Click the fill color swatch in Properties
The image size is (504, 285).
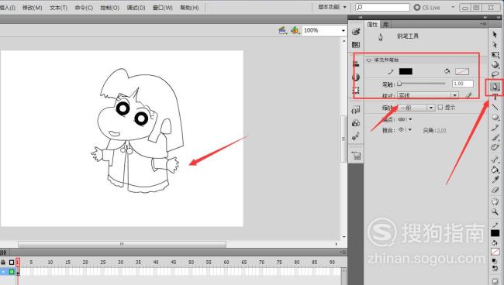coord(462,71)
